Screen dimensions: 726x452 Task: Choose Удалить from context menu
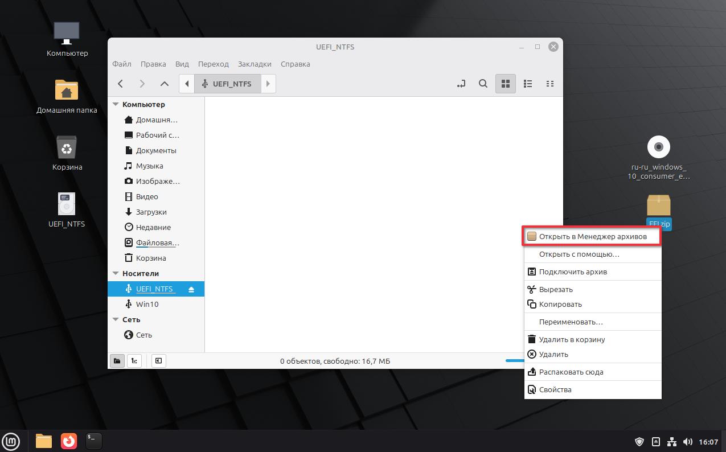[x=593, y=354]
